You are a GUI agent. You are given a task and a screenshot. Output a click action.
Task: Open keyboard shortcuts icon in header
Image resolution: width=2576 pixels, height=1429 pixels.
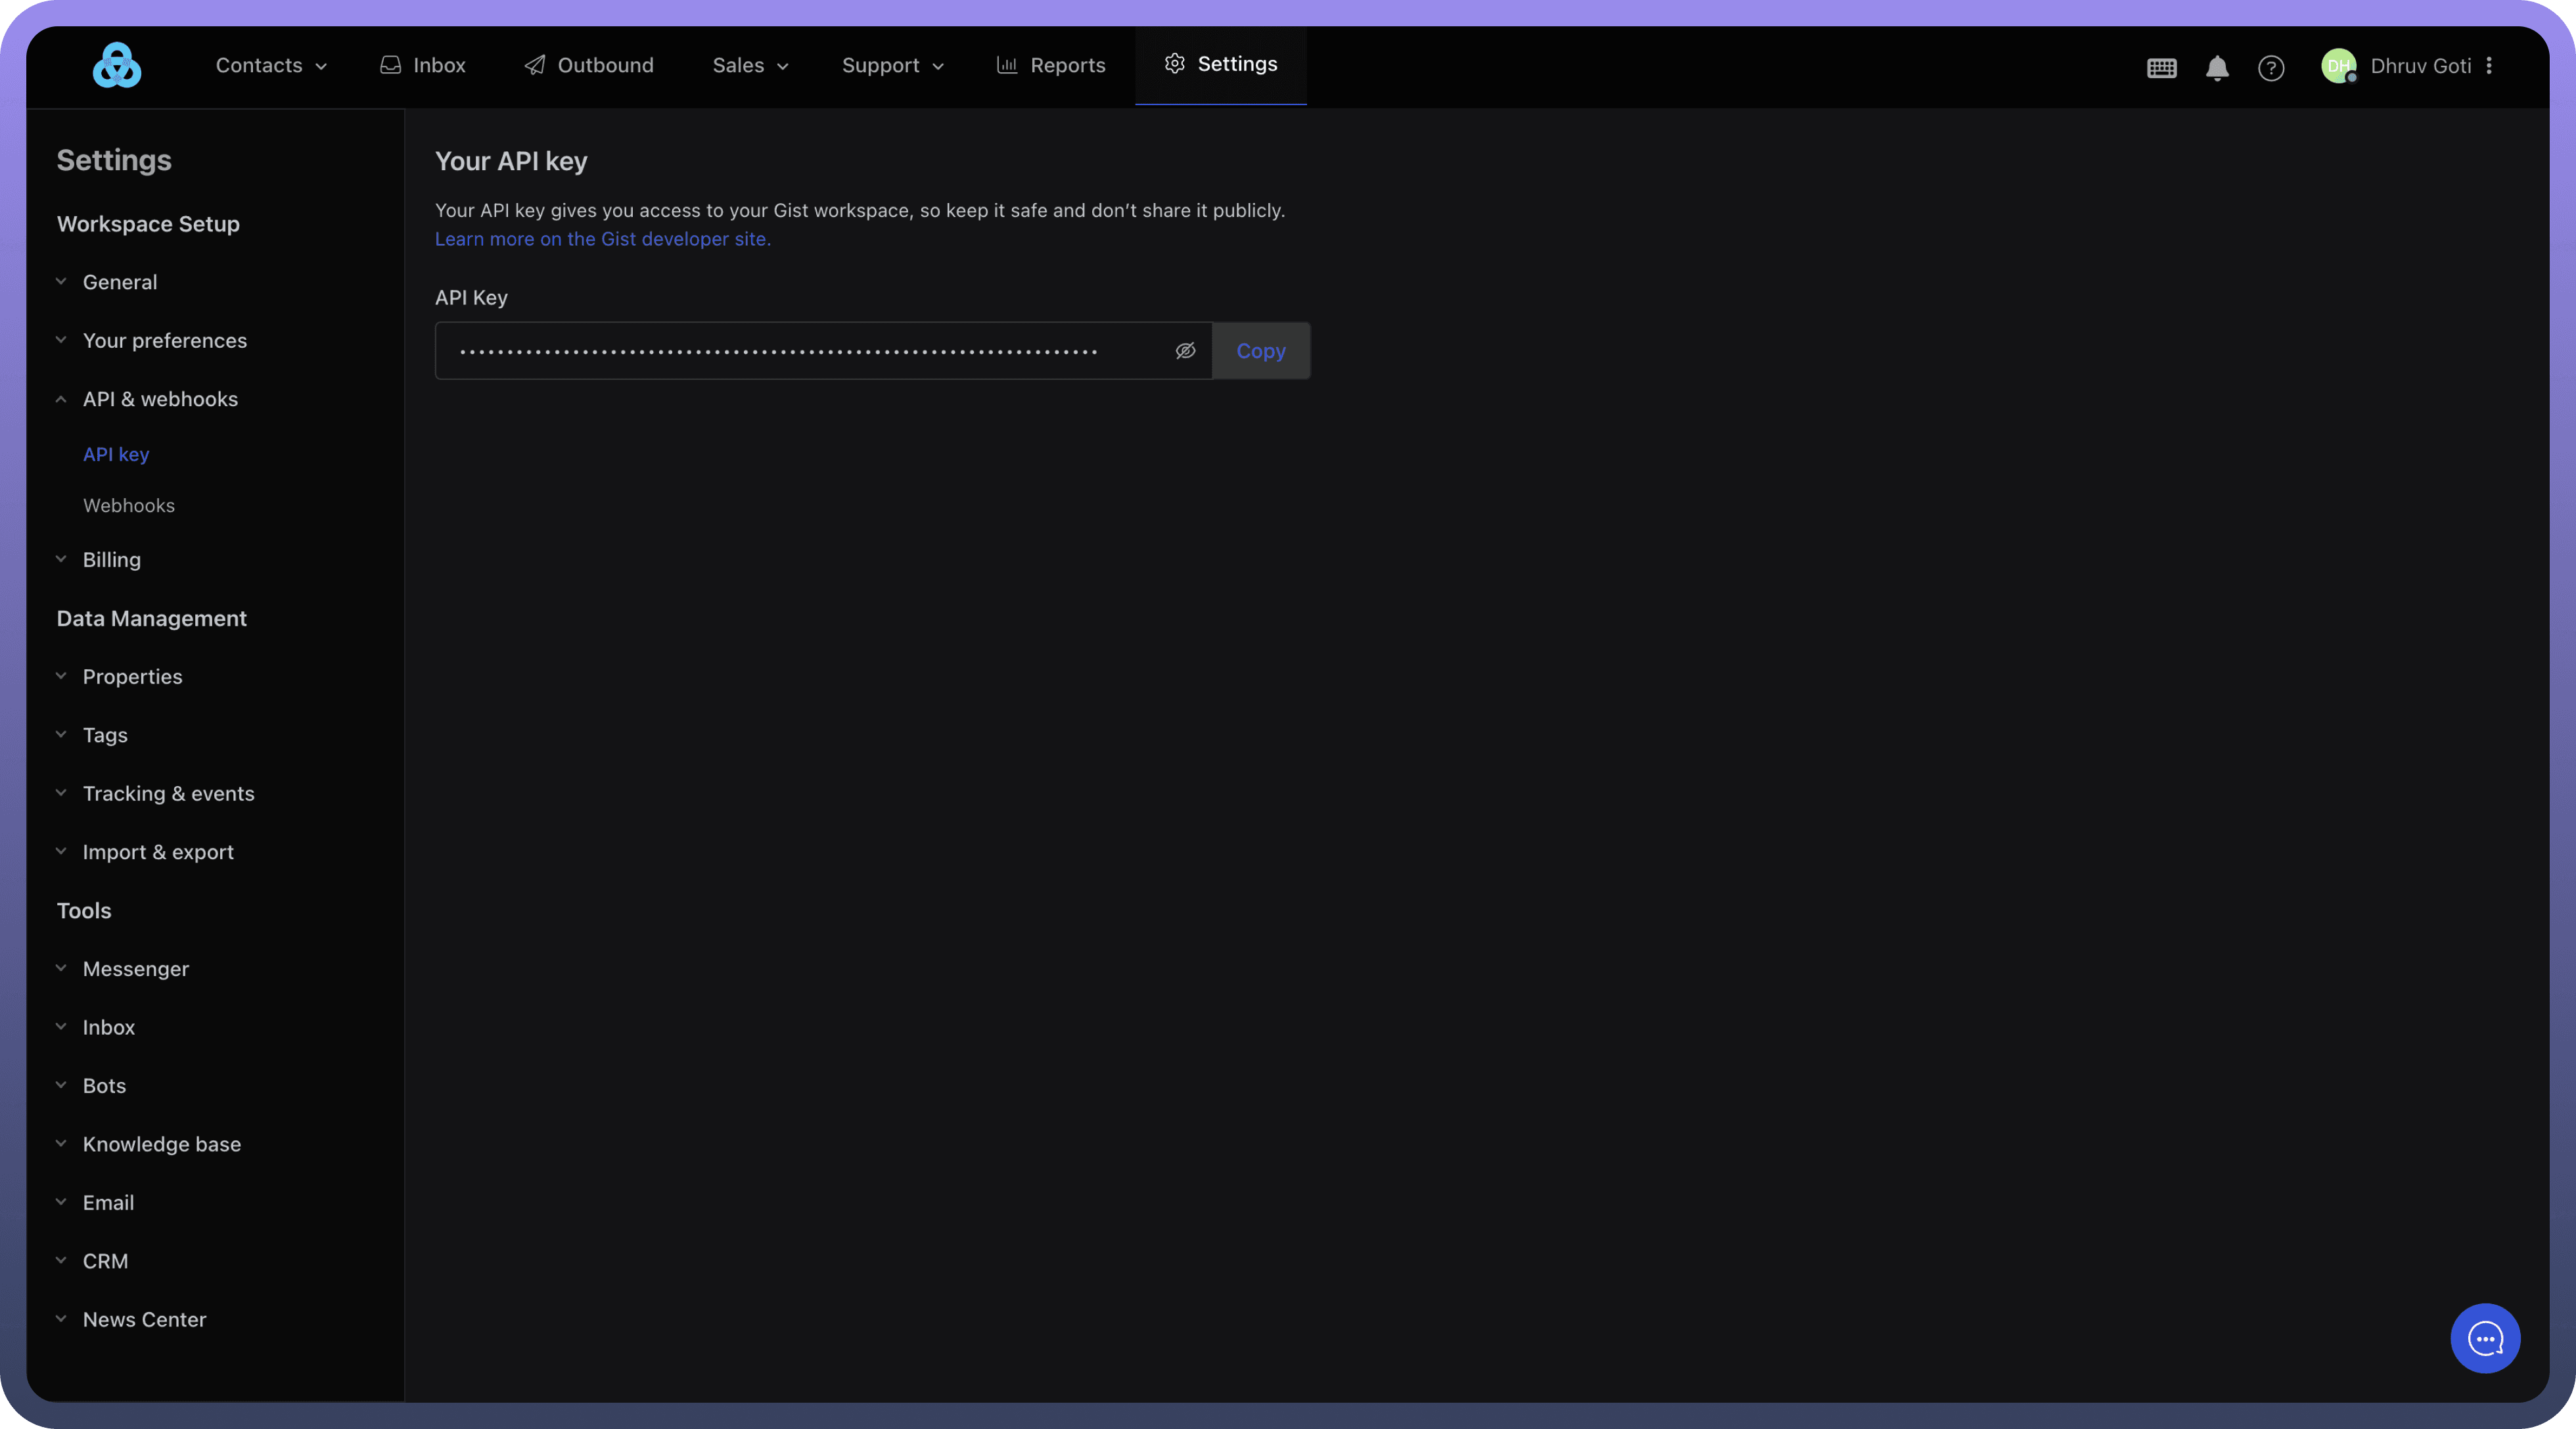click(2161, 67)
